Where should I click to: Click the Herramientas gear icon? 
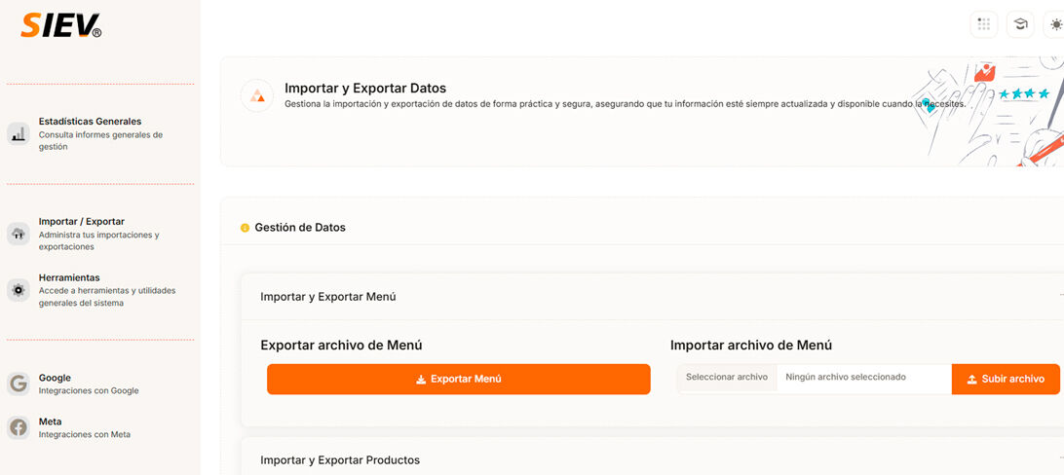[x=19, y=289]
